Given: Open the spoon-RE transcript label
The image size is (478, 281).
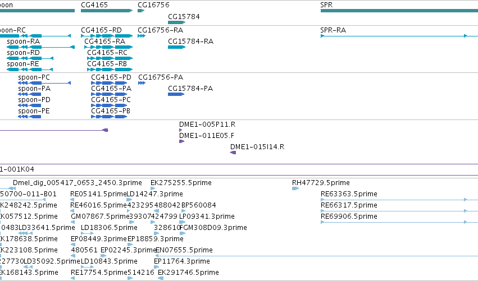Looking at the screenshot, I should click(23, 64).
